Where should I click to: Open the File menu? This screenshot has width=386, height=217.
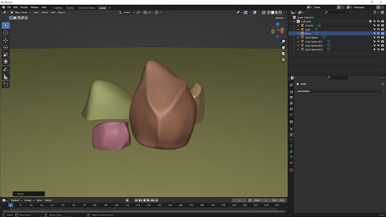point(9,8)
